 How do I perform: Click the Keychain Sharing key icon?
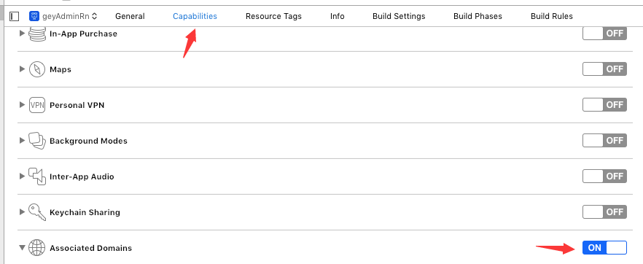37,212
